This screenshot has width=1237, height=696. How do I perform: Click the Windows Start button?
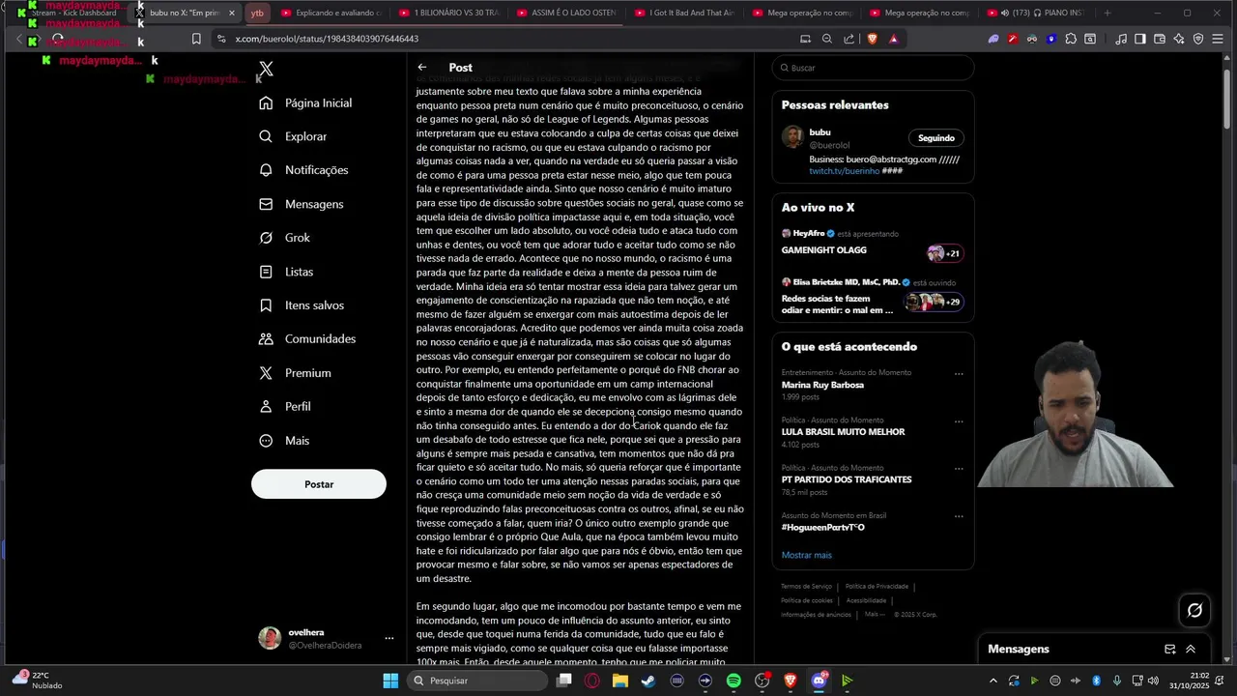pos(390,681)
